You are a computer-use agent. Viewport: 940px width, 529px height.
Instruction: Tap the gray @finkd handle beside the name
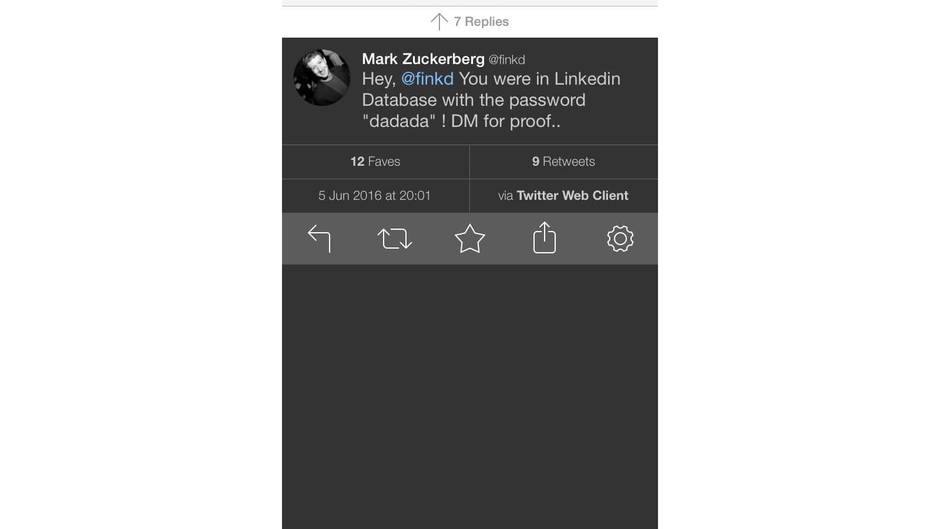(507, 60)
